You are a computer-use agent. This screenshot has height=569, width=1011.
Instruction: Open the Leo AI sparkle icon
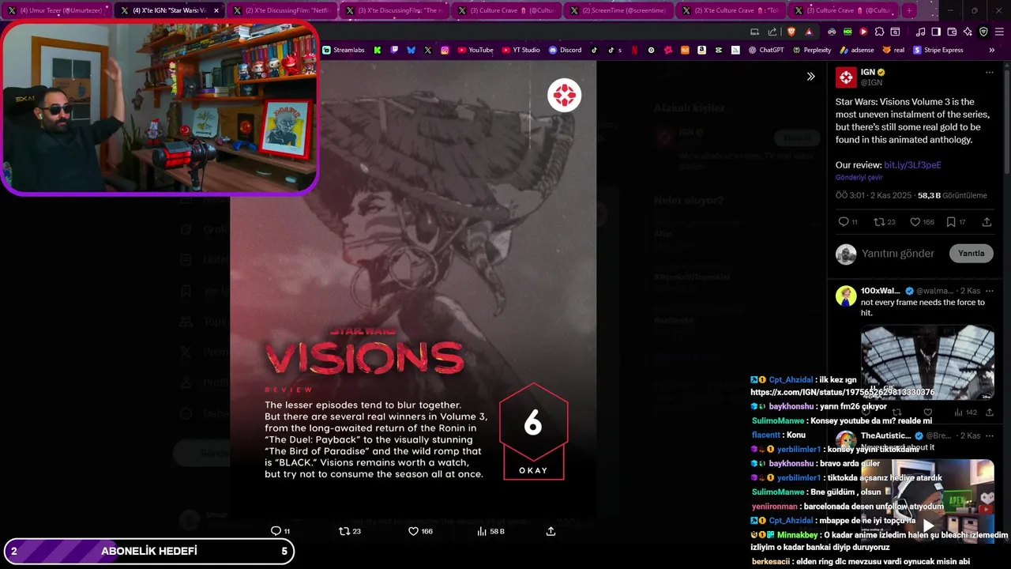tap(968, 32)
